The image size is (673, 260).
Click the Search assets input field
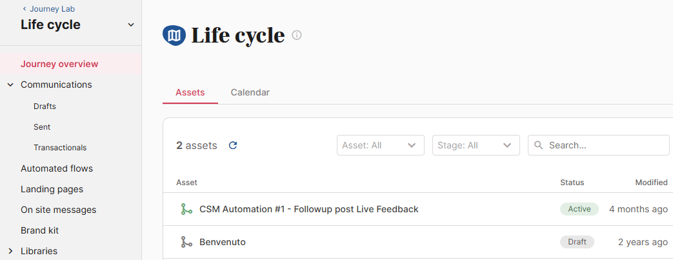[599, 145]
